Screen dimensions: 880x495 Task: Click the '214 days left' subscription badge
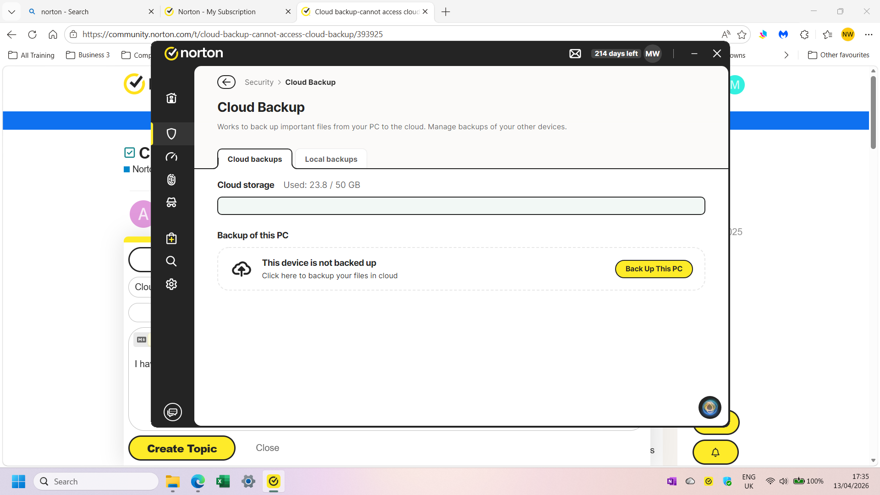tap(616, 54)
